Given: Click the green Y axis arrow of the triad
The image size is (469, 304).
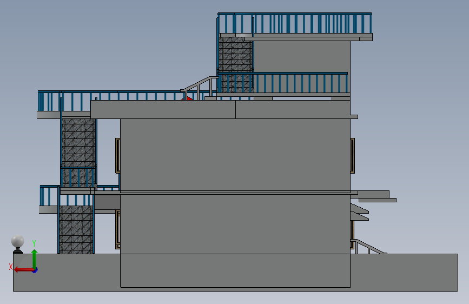Looking at the screenshot, I should point(35,259).
